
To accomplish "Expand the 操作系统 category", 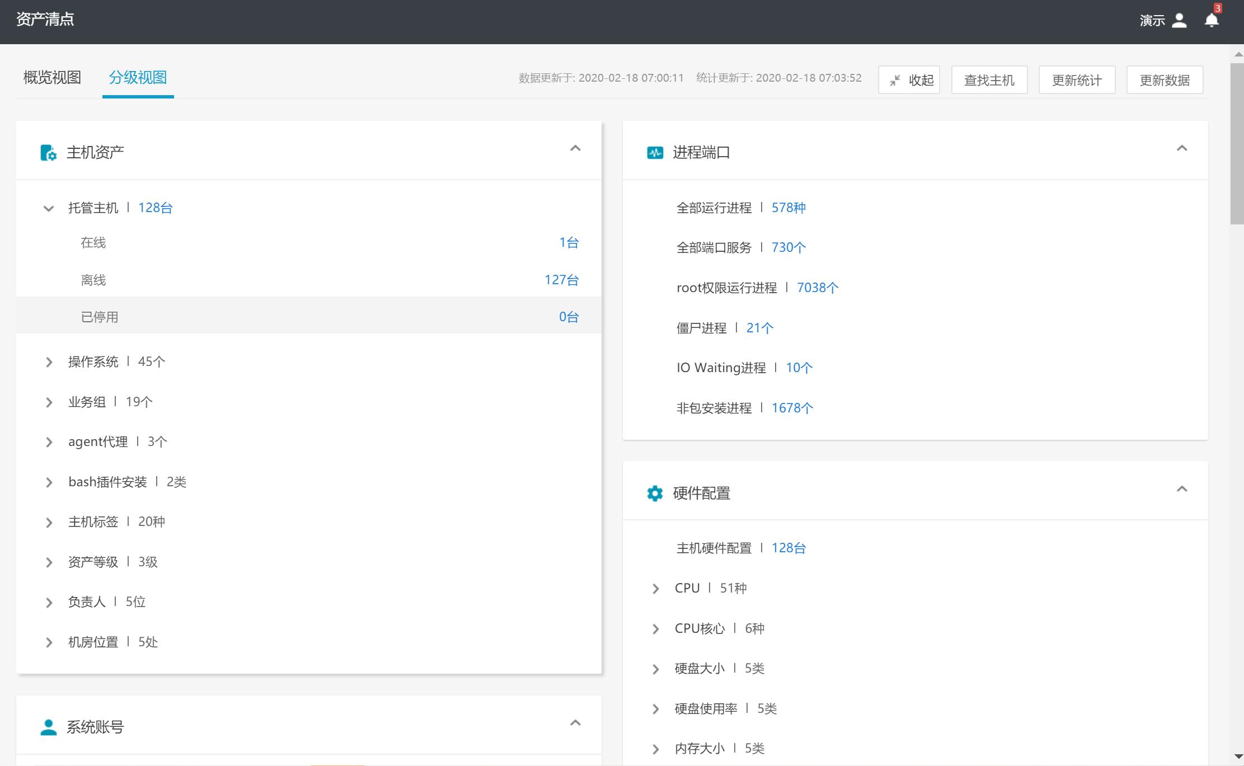I will tap(49, 362).
